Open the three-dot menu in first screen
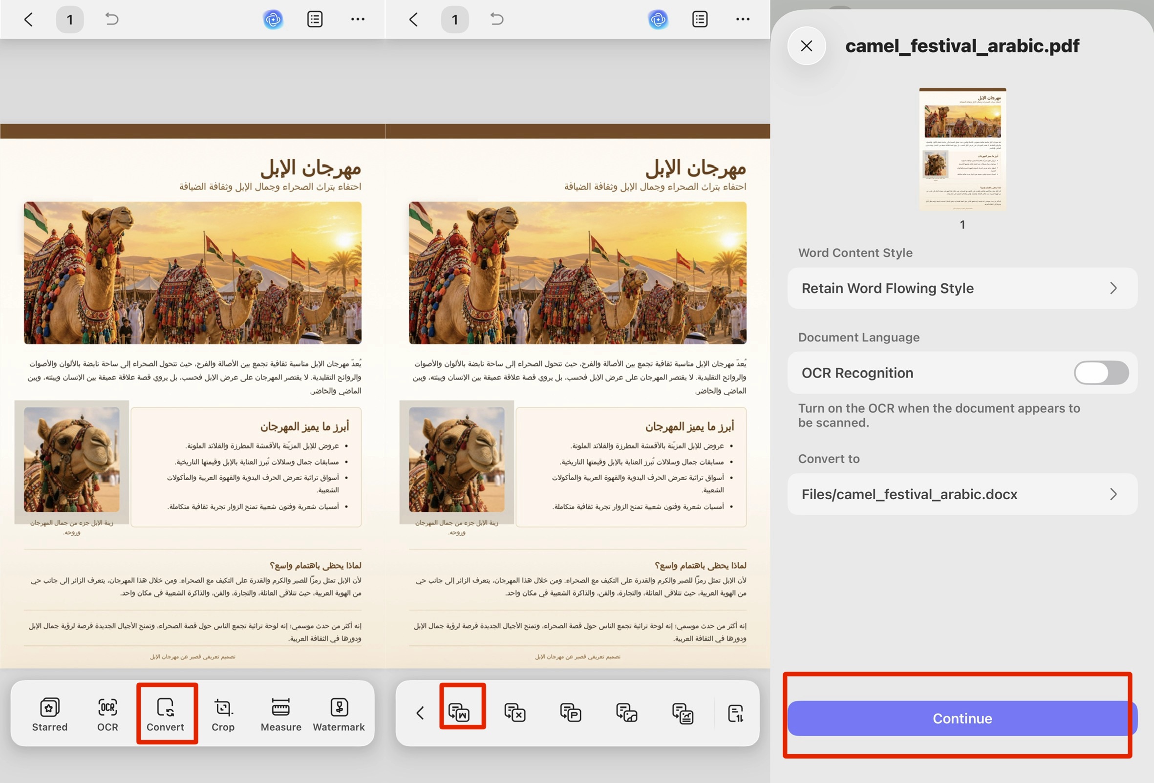 click(x=358, y=20)
